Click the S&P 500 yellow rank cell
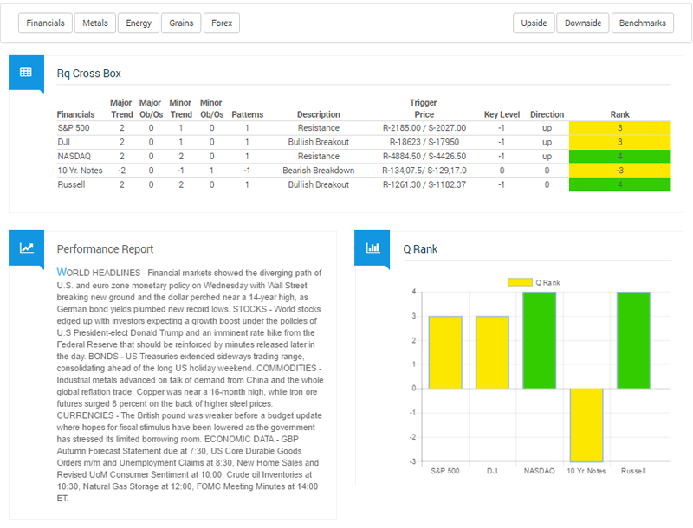 (x=619, y=128)
